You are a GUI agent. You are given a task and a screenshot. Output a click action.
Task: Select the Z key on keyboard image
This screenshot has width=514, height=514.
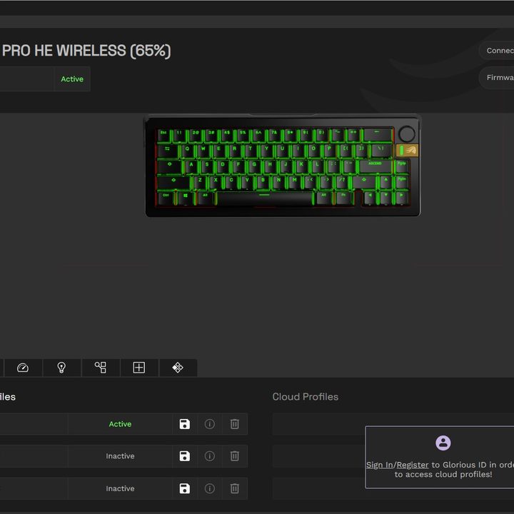click(x=200, y=181)
